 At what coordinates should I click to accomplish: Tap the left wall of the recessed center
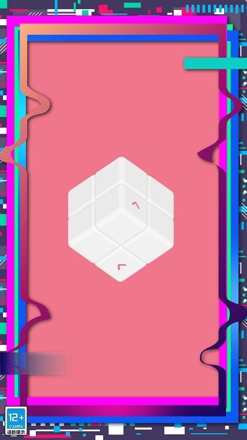tap(107, 204)
